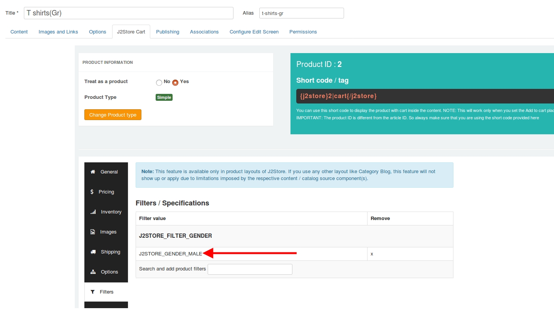The image size is (554, 312).
Task: Click the home icon beside General
Action: coord(93,172)
